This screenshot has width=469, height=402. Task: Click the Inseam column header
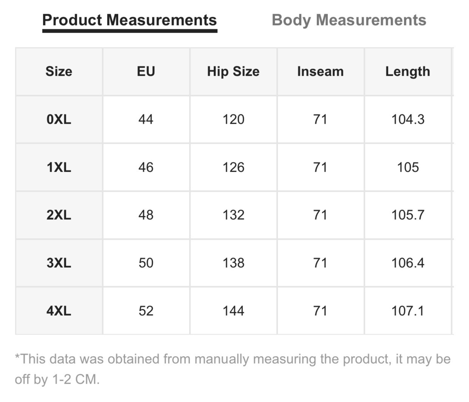pos(320,72)
